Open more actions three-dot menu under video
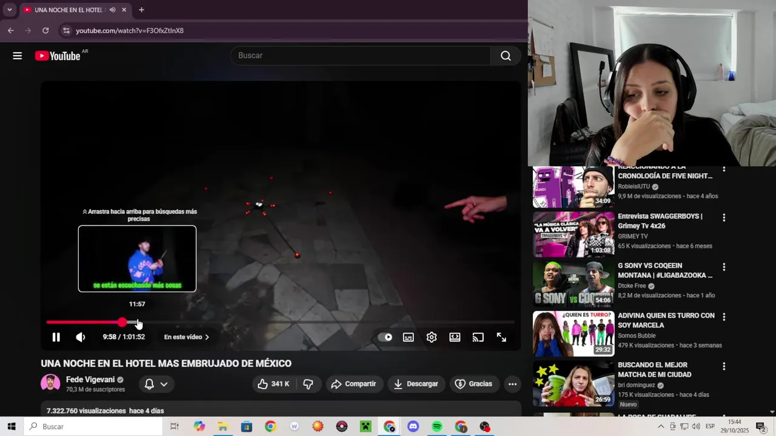The width and height of the screenshot is (776, 436). coord(512,384)
